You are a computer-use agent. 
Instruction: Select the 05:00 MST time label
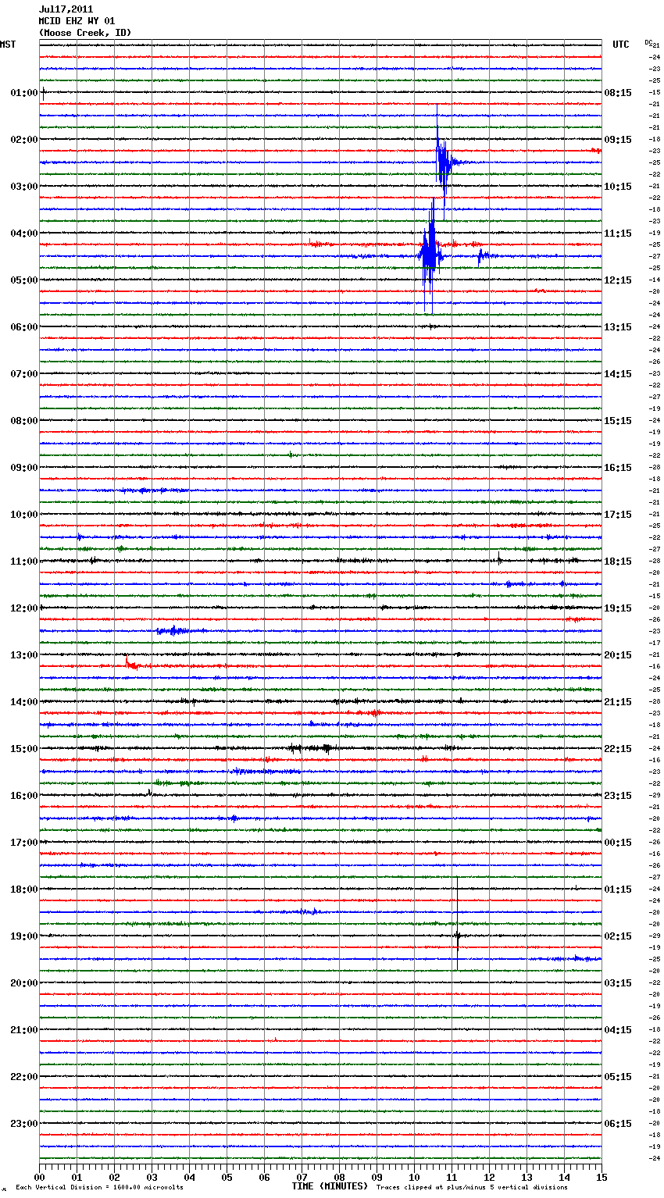click(24, 280)
